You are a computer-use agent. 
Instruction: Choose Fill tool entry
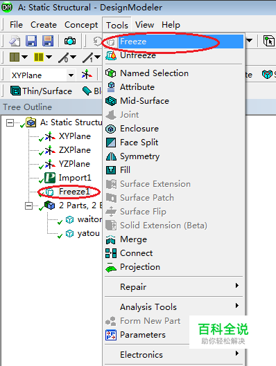click(x=174, y=170)
